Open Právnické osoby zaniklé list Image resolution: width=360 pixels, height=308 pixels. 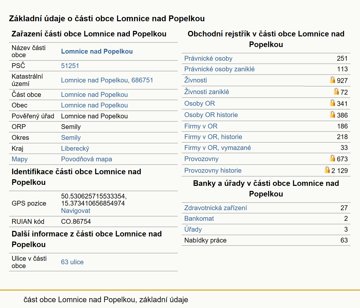(x=219, y=69)
